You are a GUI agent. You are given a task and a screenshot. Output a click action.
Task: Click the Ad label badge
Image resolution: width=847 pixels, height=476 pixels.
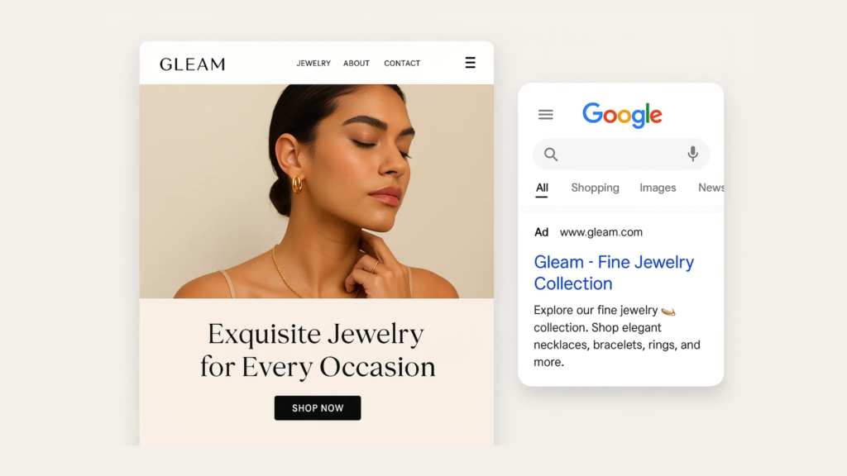click(541, 232)
